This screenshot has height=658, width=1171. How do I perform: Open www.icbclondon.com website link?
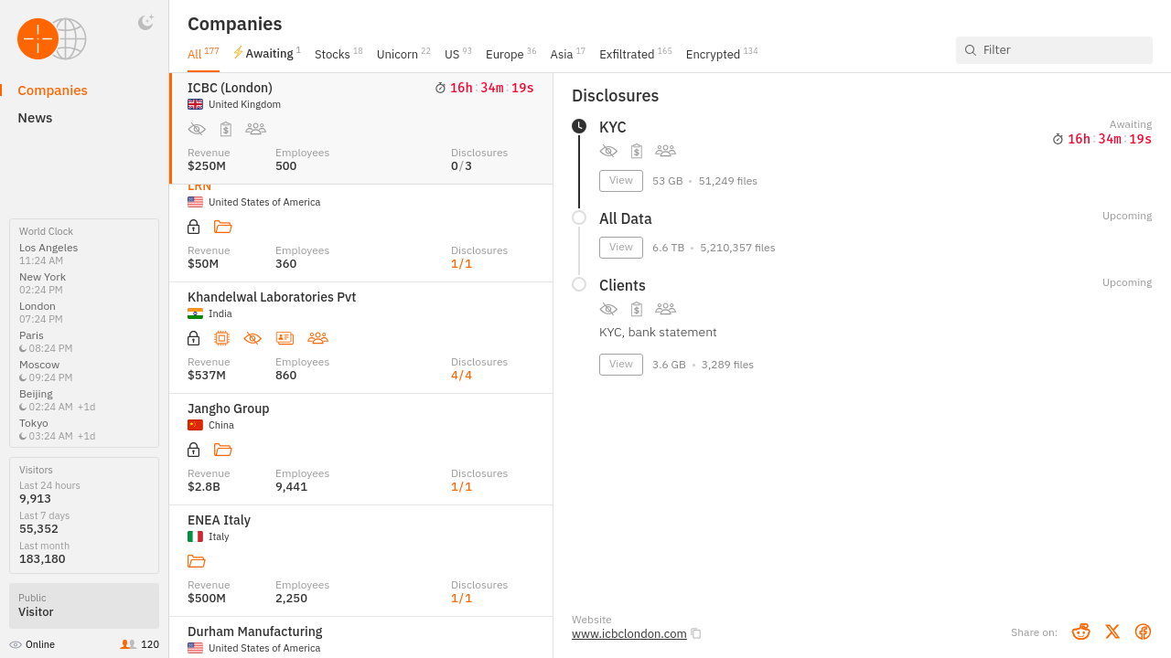point(628,633)
